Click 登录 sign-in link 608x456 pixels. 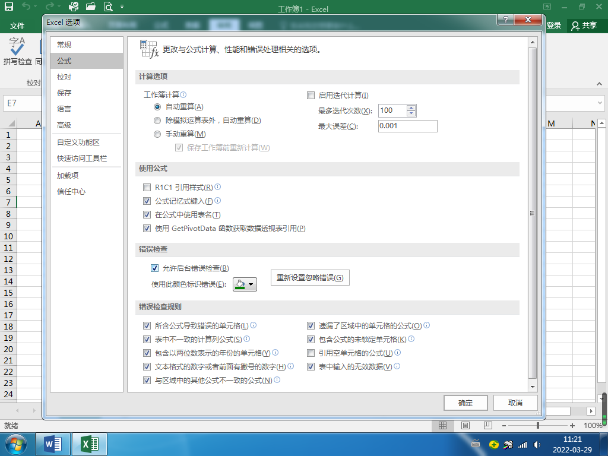click(x=554, y=26)
